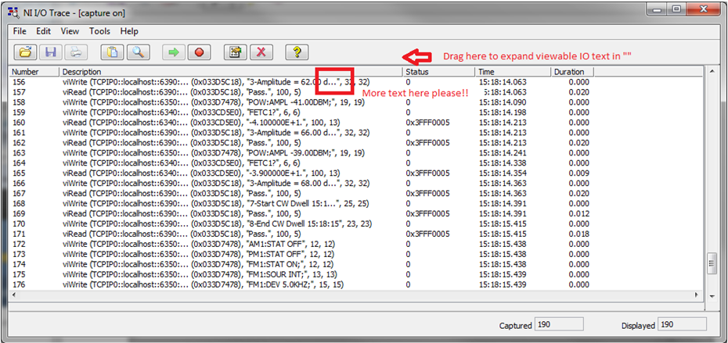Click the Displayed count field
The image size is (728, 343).
[683, 325]
